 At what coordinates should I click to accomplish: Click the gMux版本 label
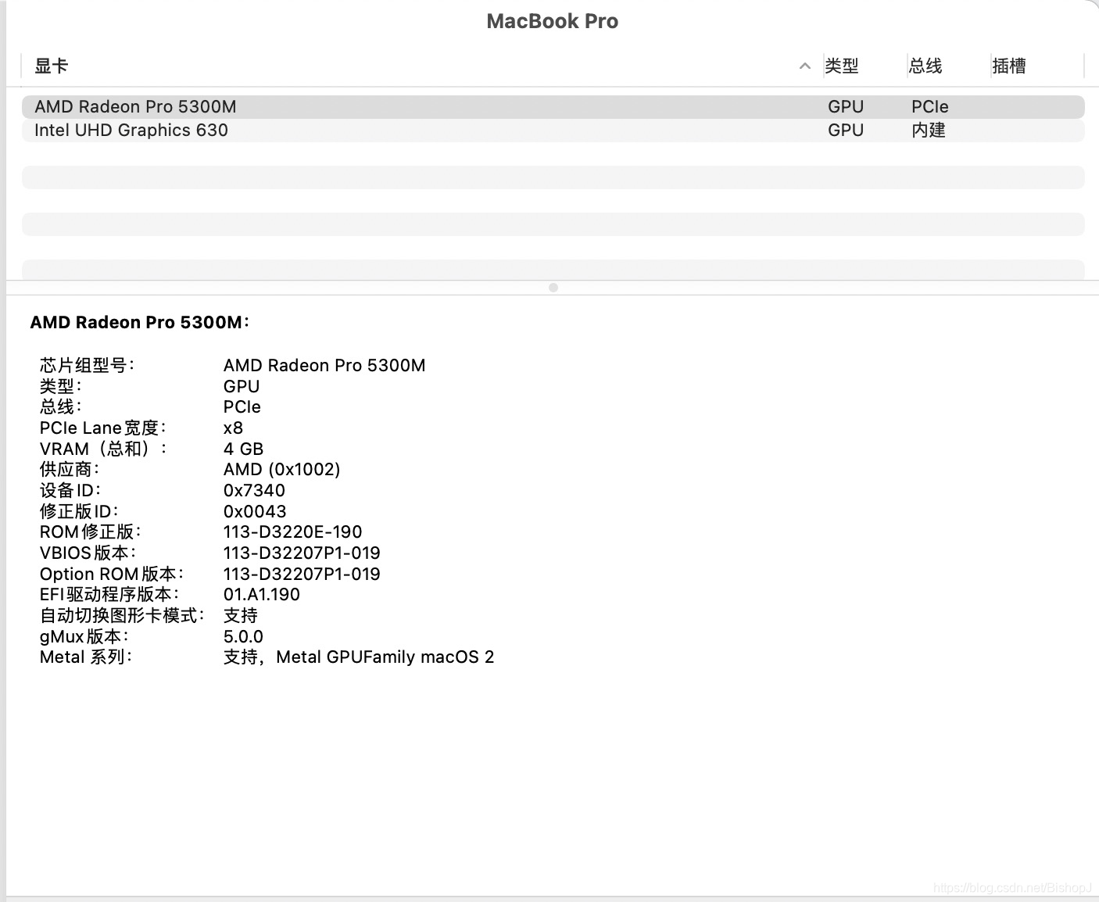(x=84, y=636)
